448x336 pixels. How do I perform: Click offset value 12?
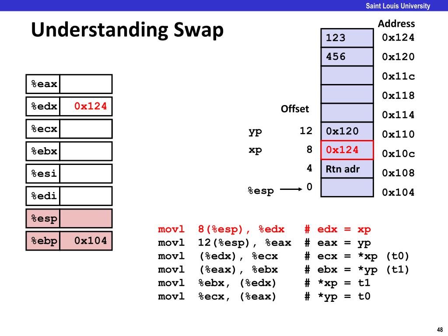[306, 131]
